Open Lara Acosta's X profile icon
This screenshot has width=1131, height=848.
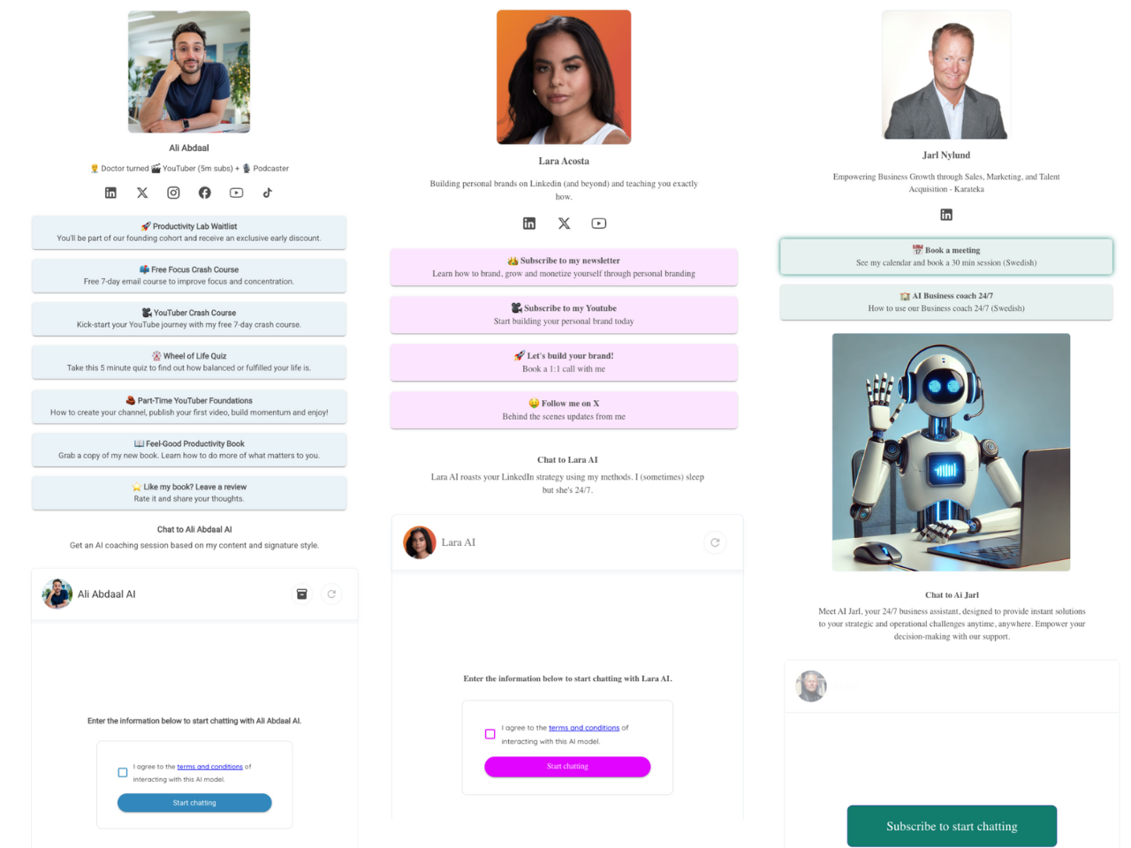click(564, 223)
